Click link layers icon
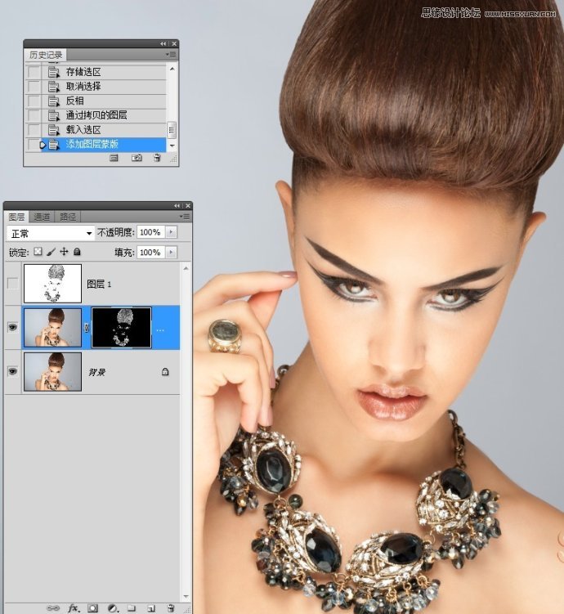 point(53,608)
